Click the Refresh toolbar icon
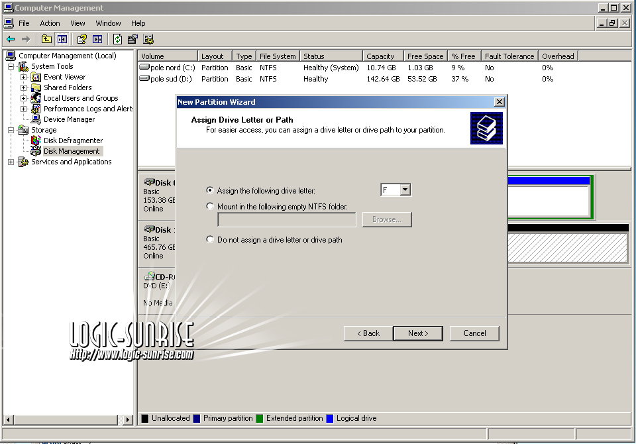This screenshot has height=444, width=636. click(x=117, y=39)
